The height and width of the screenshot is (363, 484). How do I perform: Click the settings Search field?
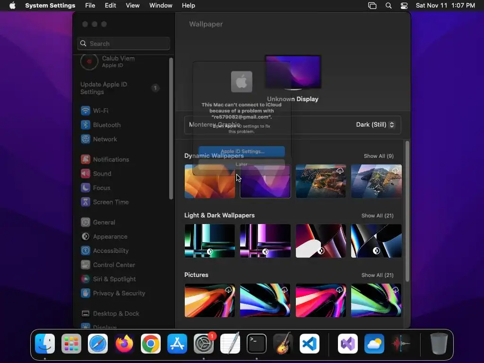[123, 43]
